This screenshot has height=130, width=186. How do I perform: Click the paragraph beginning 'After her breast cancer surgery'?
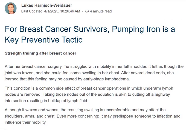94,73
